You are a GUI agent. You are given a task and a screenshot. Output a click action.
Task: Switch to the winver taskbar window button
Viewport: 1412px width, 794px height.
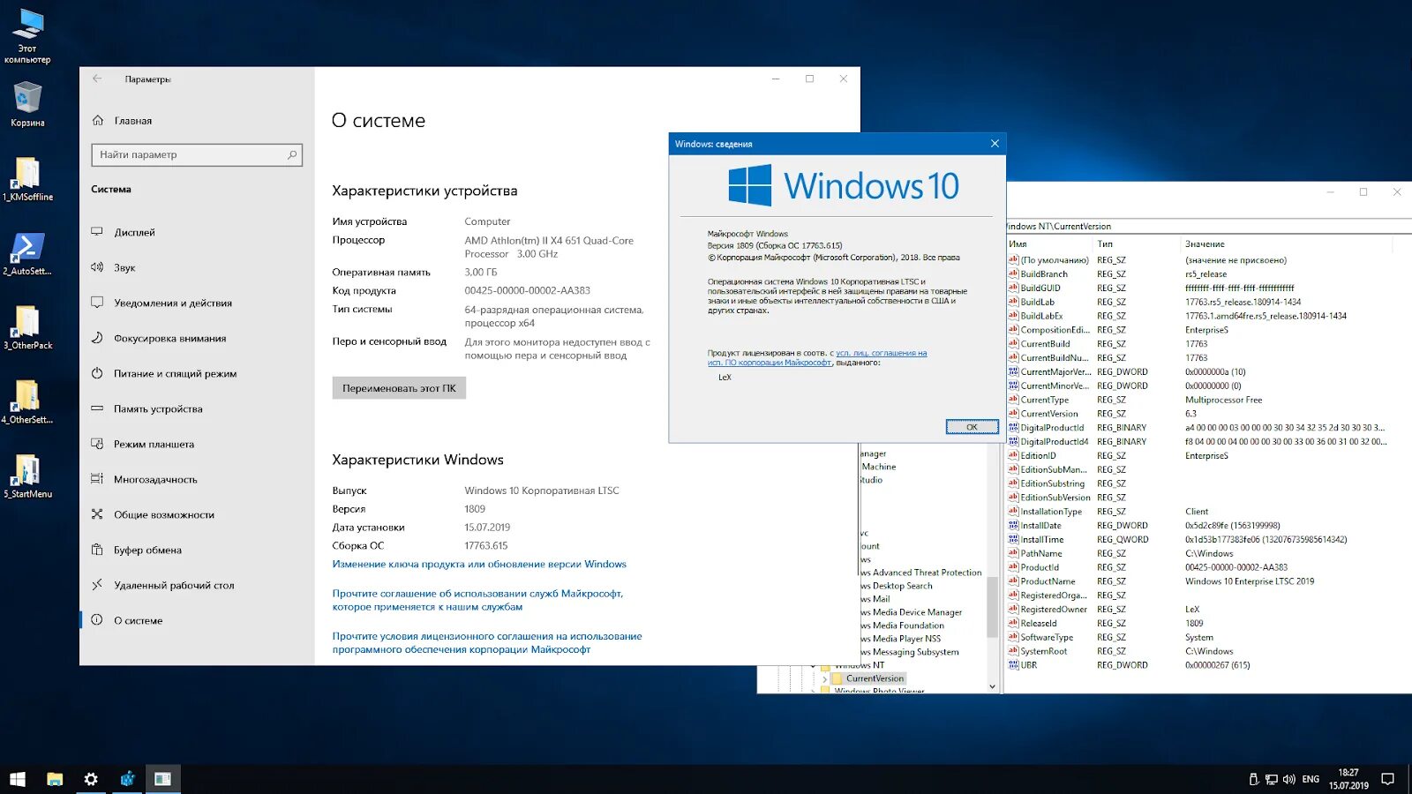tap(163, 779)
